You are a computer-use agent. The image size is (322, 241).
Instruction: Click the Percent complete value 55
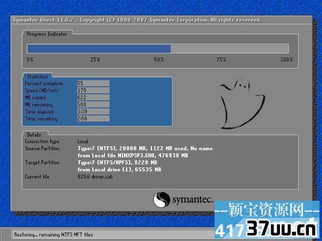coord(93,83)
